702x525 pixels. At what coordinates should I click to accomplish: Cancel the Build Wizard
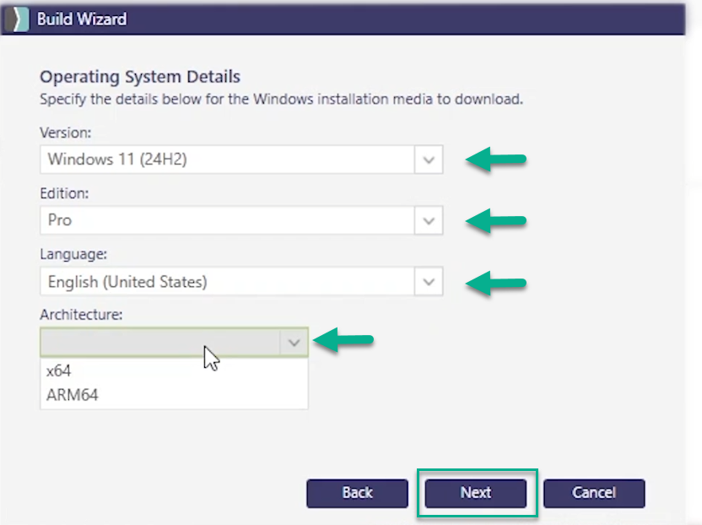[594, 493]
